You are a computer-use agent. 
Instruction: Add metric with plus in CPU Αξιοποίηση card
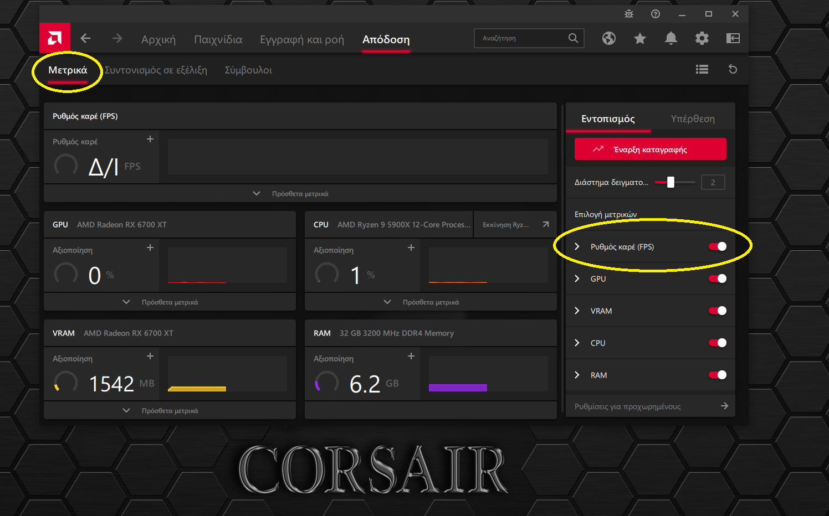coord(411,247)
